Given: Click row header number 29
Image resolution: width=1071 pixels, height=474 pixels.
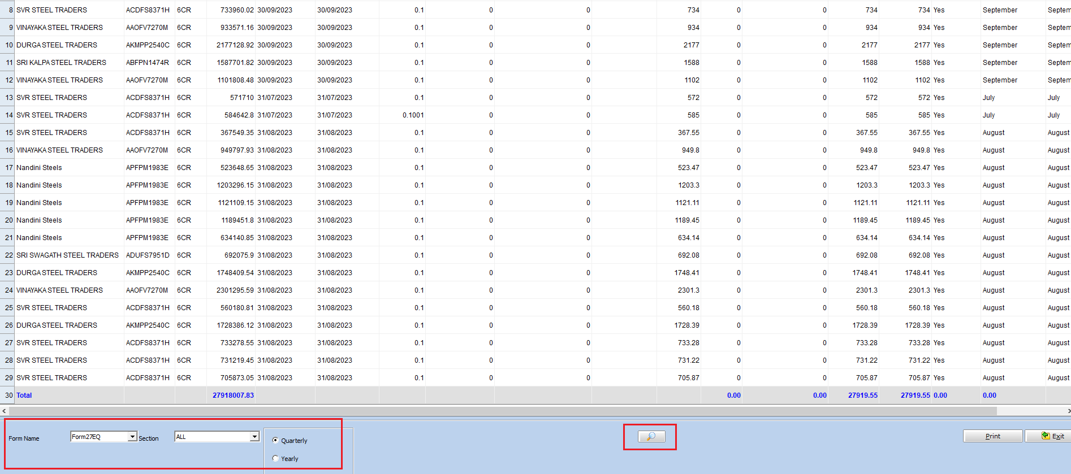Looking at the screenshot, I should coord(7,377).
